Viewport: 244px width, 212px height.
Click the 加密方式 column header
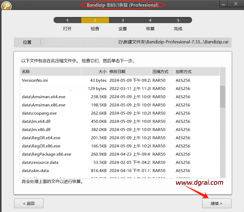[197, 72]
